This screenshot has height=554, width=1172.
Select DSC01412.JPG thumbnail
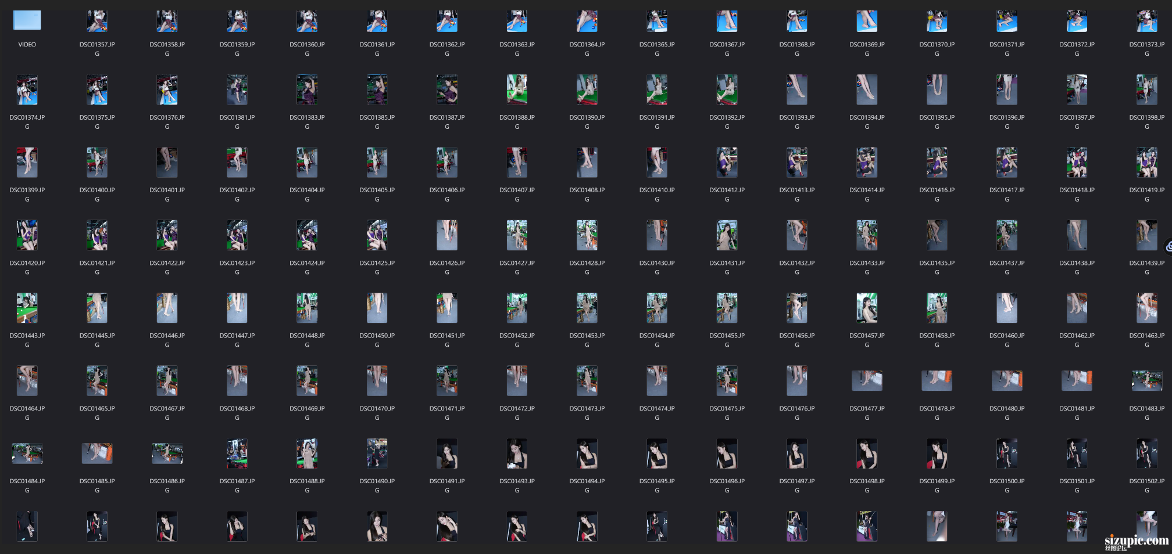pos(727,162)
